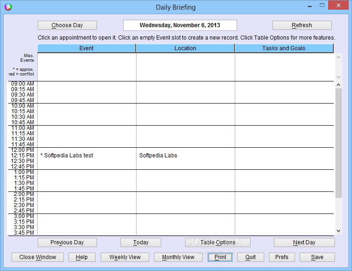Click the schedule vertical scrollbar thumb

click(x=339, y=143)
